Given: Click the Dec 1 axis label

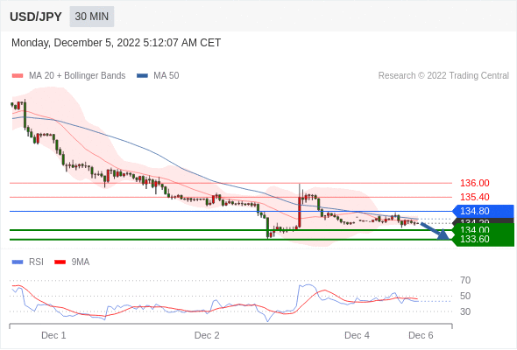Looking at the screenshot, I should [53, 335].
